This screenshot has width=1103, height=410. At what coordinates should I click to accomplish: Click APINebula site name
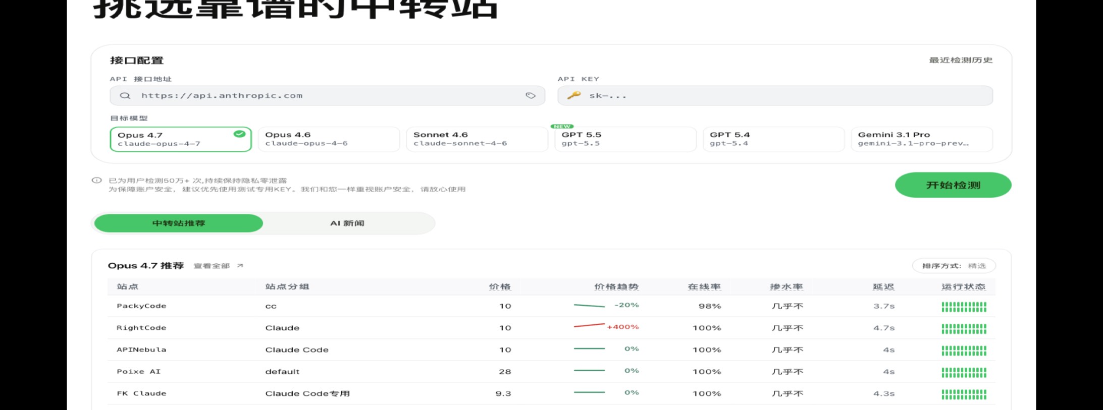click(x=141, y=349)
